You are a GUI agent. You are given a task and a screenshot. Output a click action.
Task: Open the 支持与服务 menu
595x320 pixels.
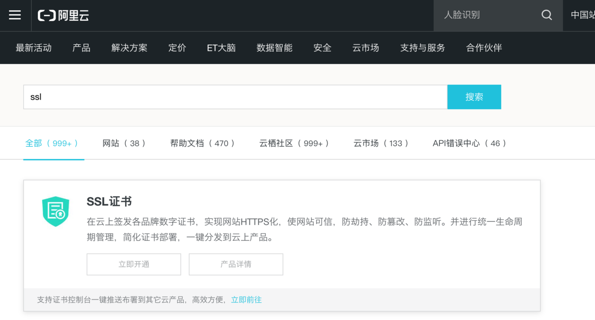(423, 48)
